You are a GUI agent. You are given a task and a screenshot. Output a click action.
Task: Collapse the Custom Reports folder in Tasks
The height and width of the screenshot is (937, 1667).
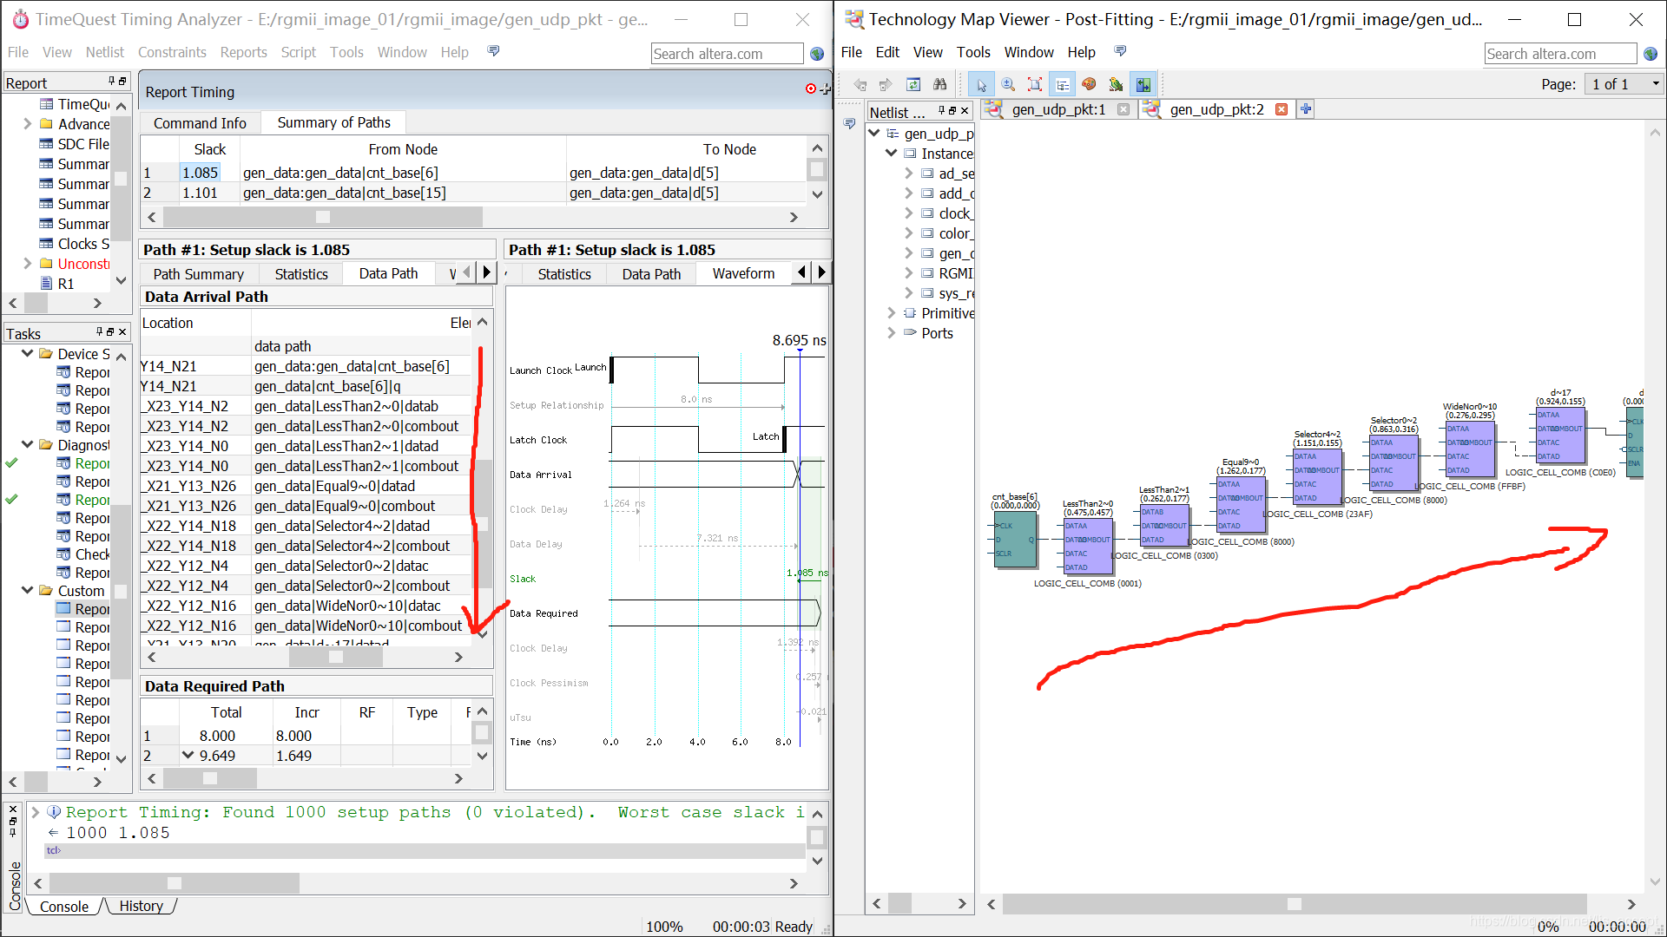click(x=28, y=591)
